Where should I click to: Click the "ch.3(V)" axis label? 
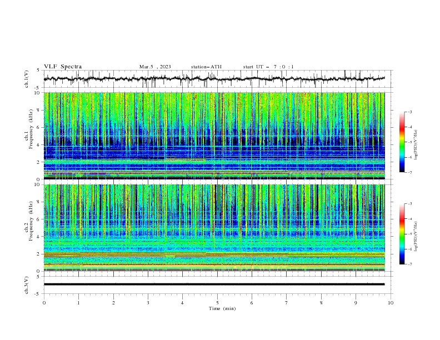(27, 285)
